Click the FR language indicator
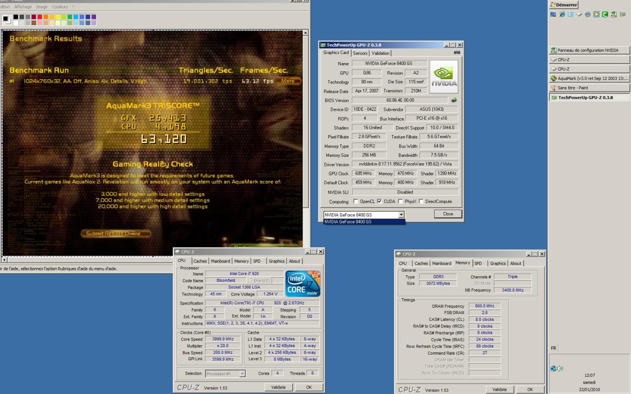Screen dimensions: 631x394 [x=554, y=348]
